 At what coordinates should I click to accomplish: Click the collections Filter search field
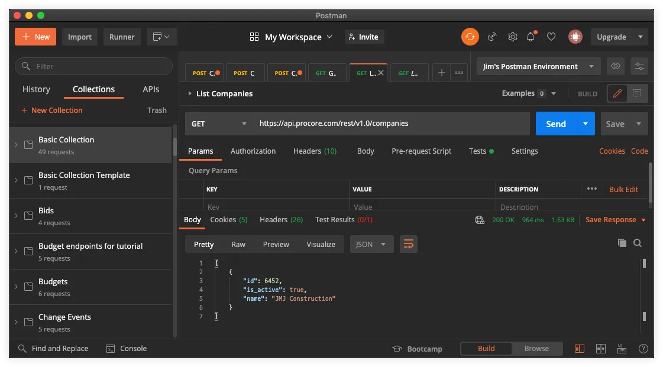click(94, 66)
